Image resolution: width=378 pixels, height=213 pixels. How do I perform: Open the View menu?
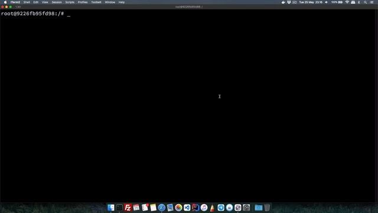45,2
